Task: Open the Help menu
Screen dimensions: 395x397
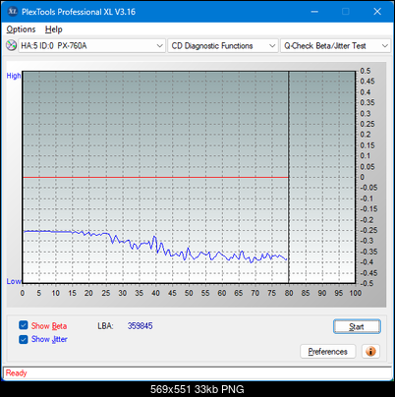Action: click(53, 29)
